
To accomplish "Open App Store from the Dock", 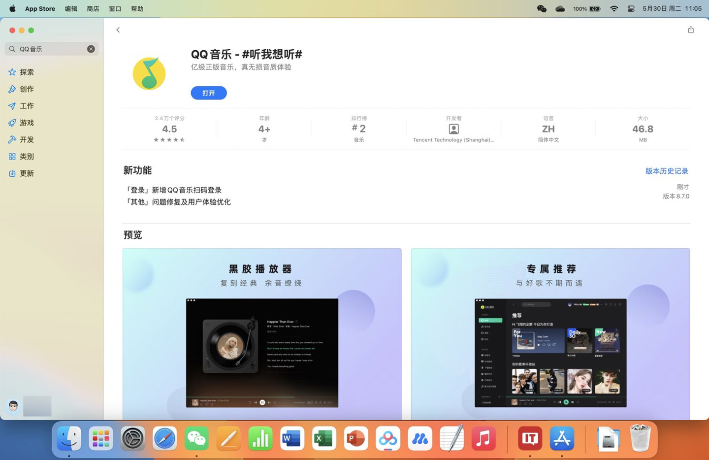I will (562, 438).
